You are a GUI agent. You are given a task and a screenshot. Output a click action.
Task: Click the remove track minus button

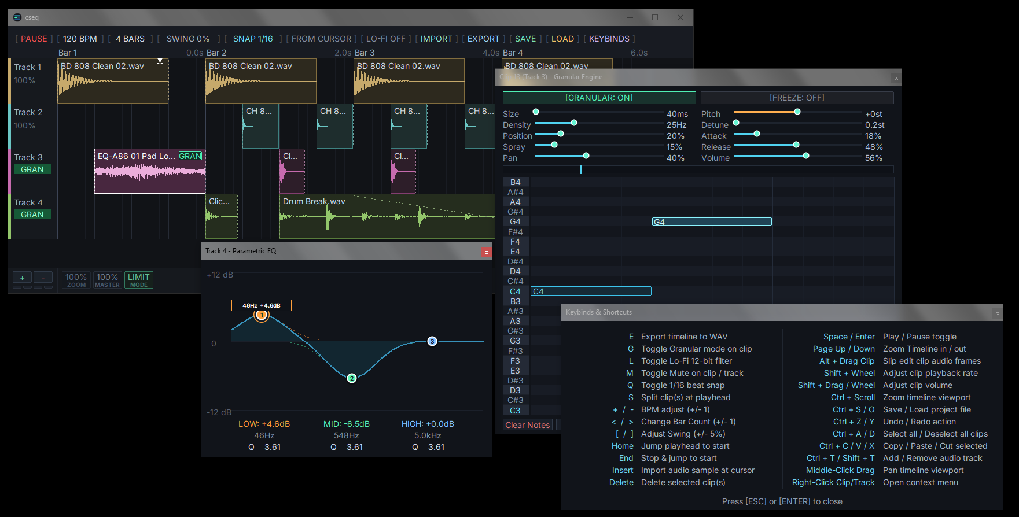coord(43,278)
